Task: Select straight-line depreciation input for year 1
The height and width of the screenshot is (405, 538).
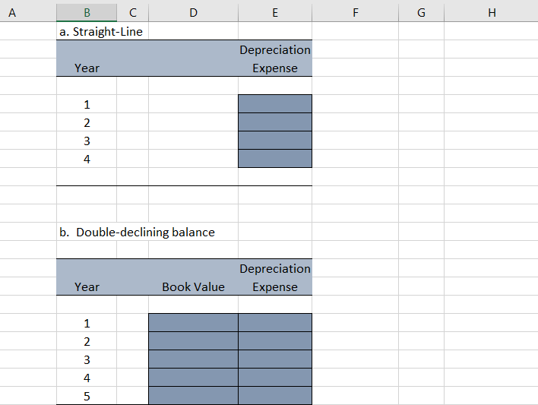Action: coord(275,103)
